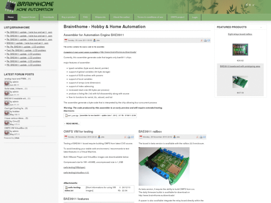Open the BAE0911 railbox article title
The image size is (271, 203).
click(150, 131)
